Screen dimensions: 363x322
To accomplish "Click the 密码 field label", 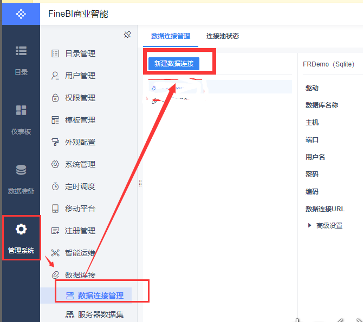I will 312,175.
